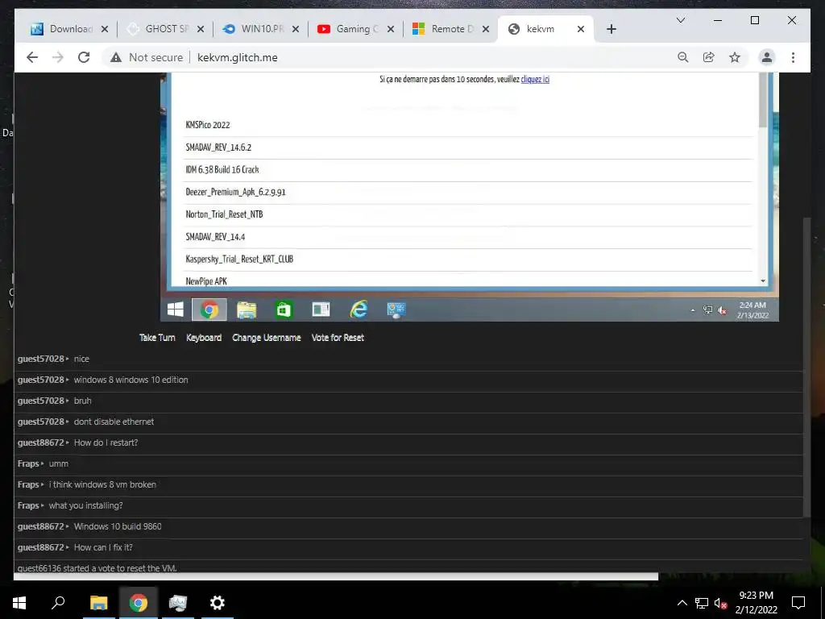825x619 pixels.
Task: Open the Chrome profile avatar
Action: point(767,57)
